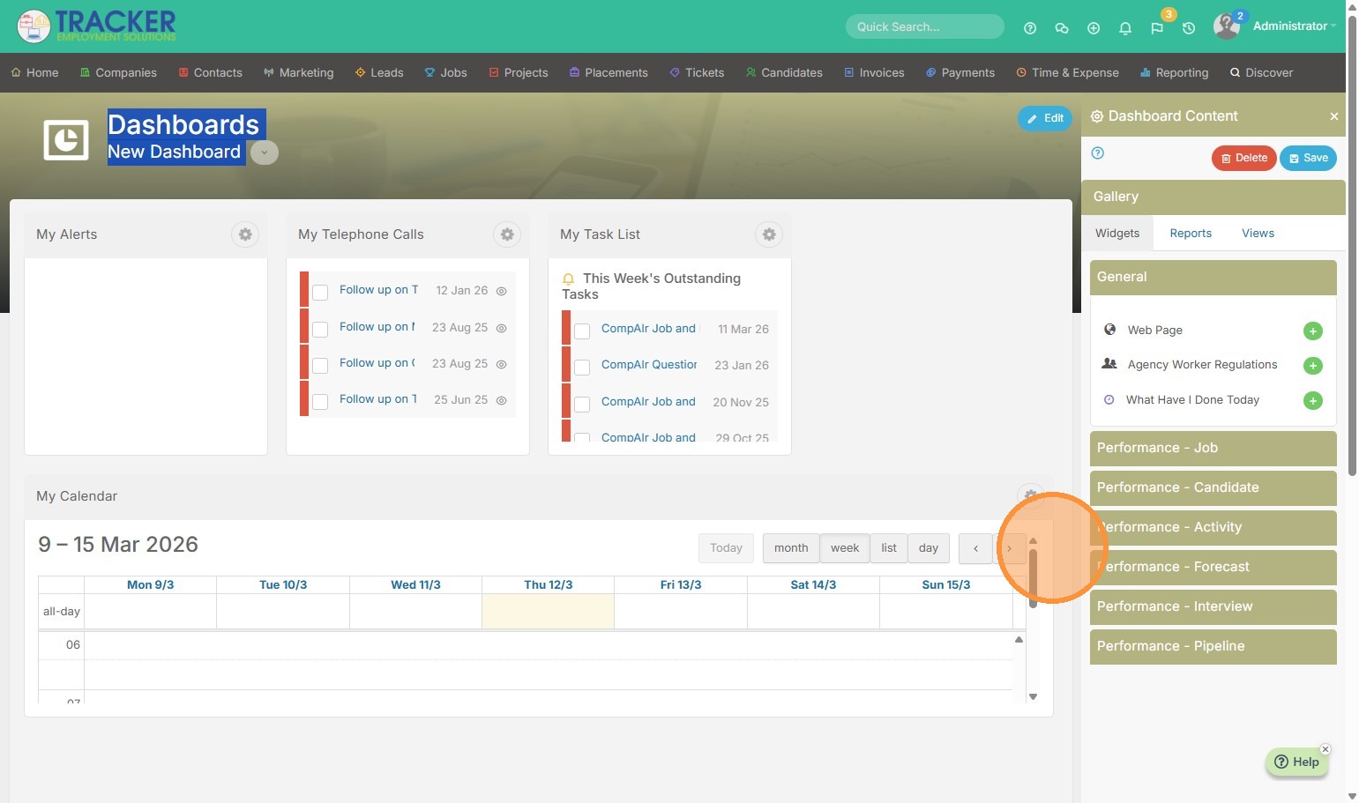
Task: Dismiss the Help bubble close icon
Action: point(1325,749)
